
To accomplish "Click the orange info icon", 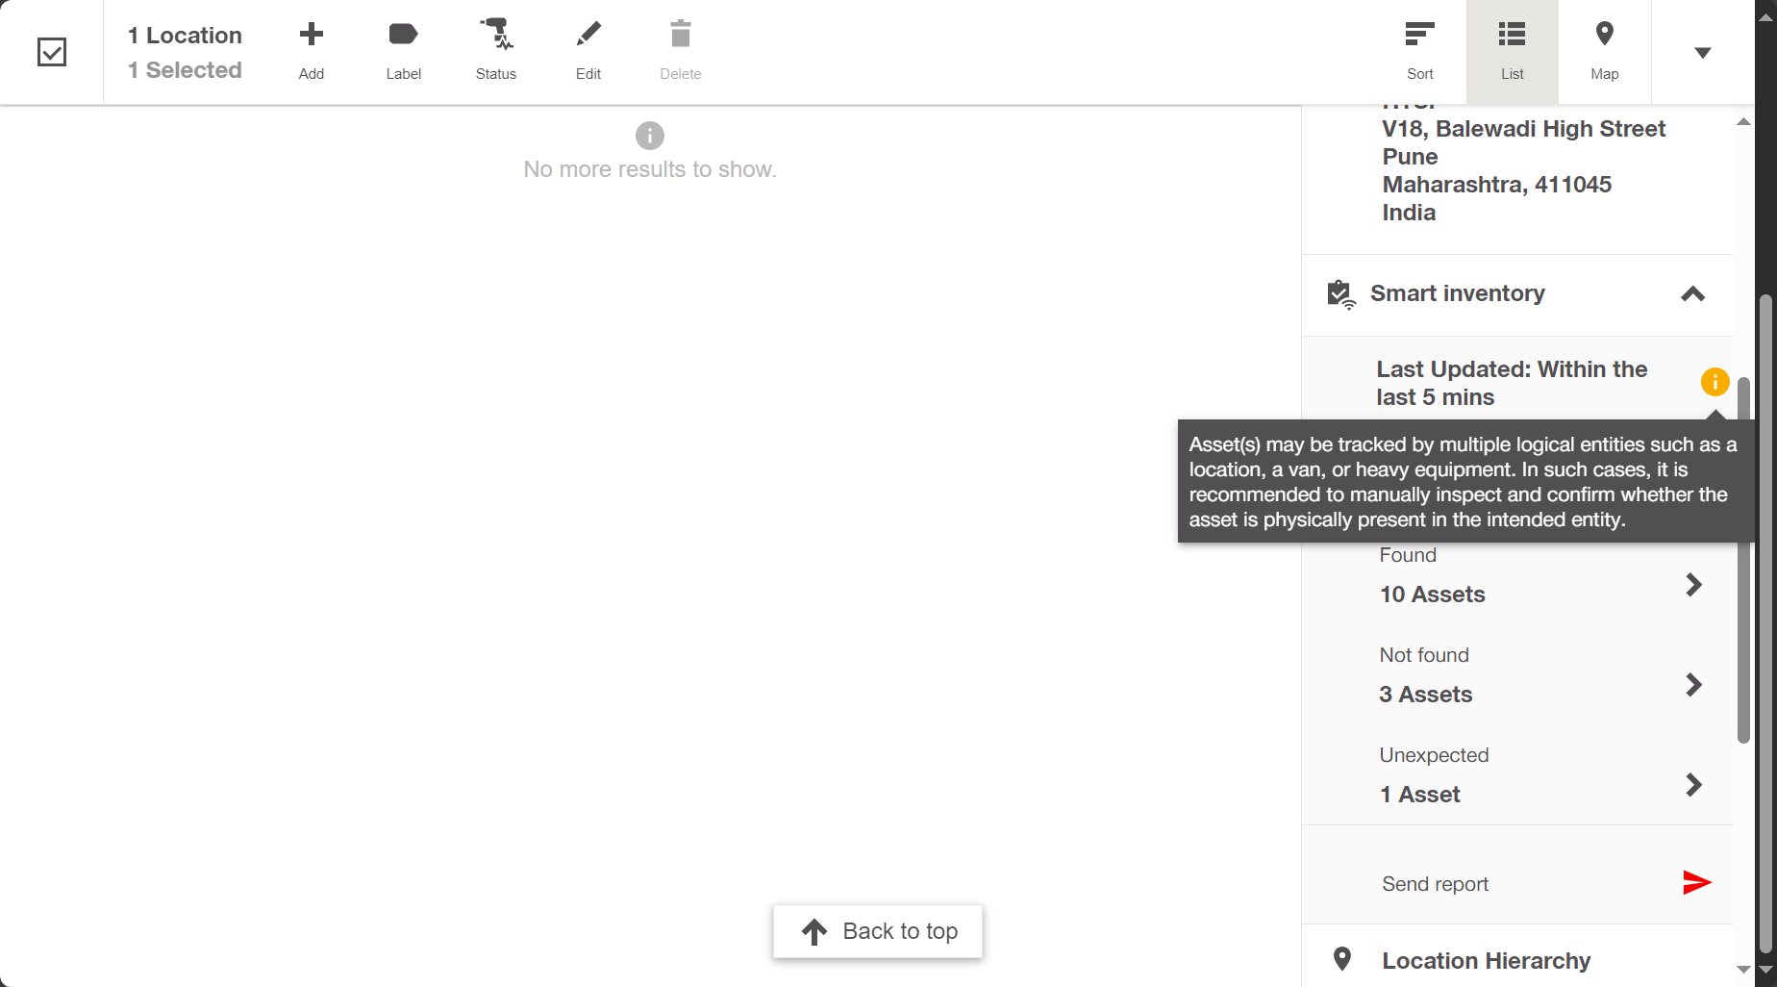I will 1714,382.
